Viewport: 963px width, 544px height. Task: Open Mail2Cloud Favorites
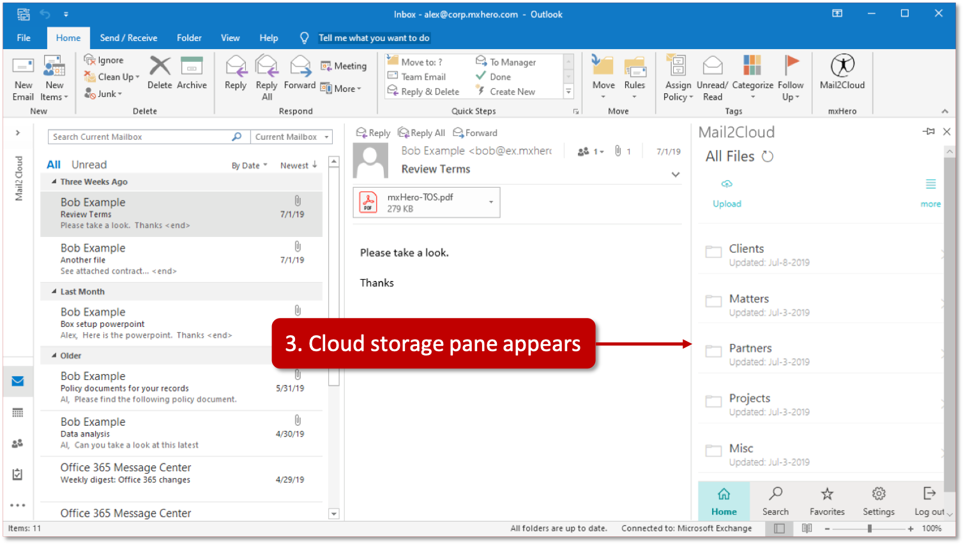(827, 501)
